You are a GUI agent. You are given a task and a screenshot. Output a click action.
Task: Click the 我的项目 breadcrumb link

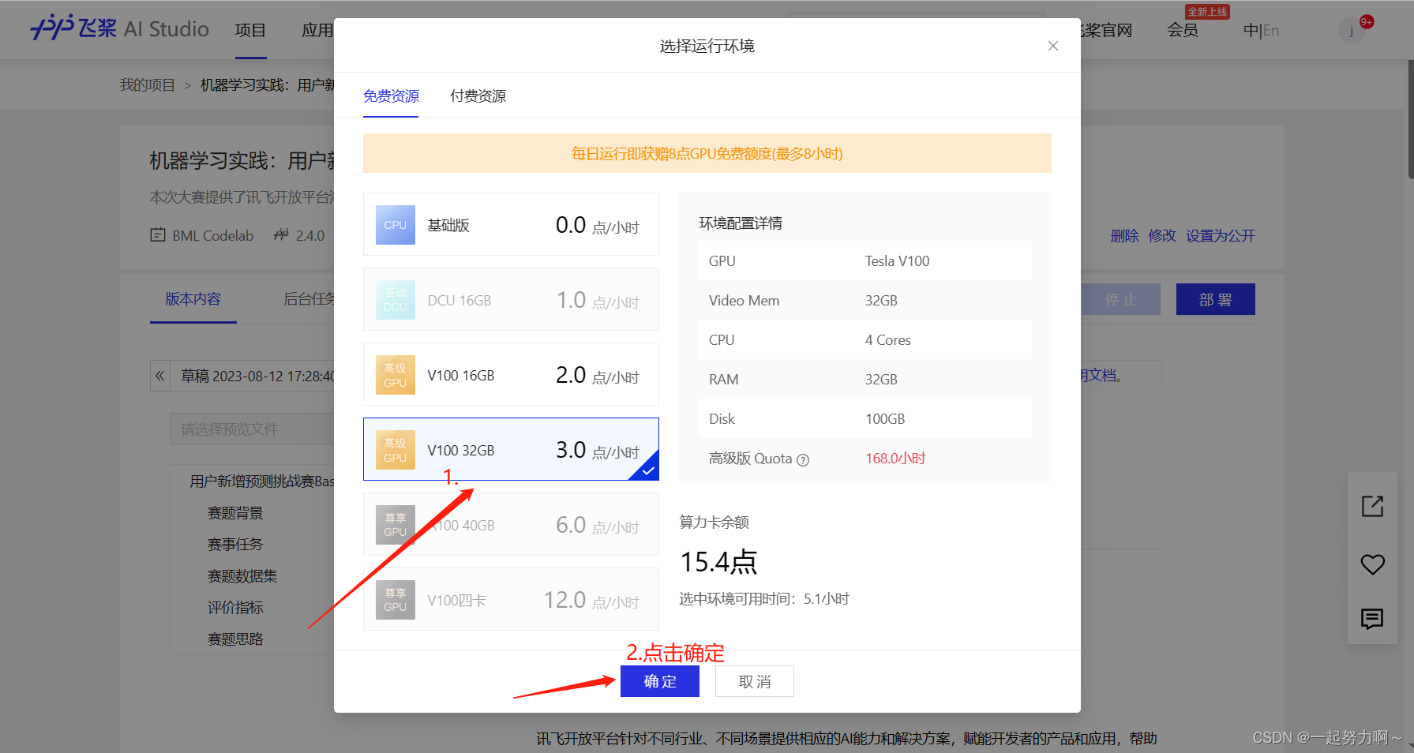147,84
